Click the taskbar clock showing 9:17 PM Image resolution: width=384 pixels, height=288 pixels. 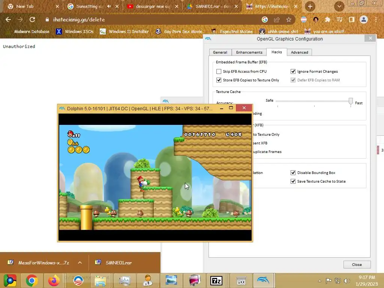tap(367, 280)
